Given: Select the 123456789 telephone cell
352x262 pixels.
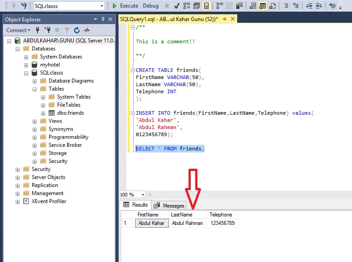Looking at the screenshot, I should pos(222,223).
